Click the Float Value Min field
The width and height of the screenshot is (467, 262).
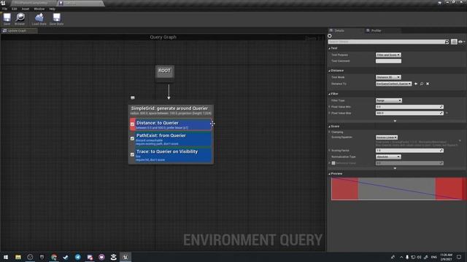409,107
